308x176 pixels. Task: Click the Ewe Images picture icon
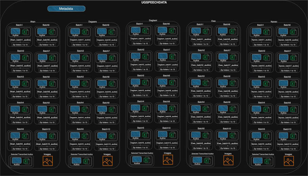228,160
